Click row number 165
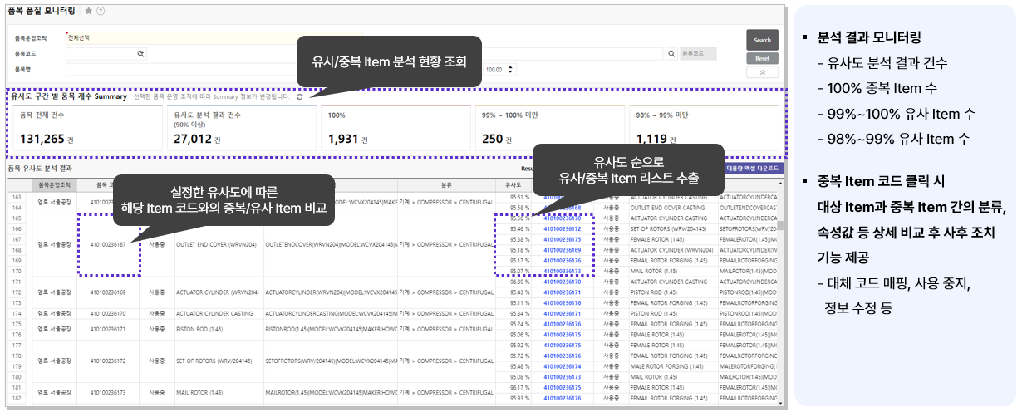The width and height of the screenshot is (1022, 417). 17,218
